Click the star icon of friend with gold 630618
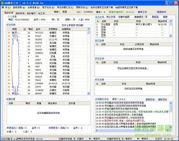The height and width of the screenshot is (141, 179). [x=9, y=77]
